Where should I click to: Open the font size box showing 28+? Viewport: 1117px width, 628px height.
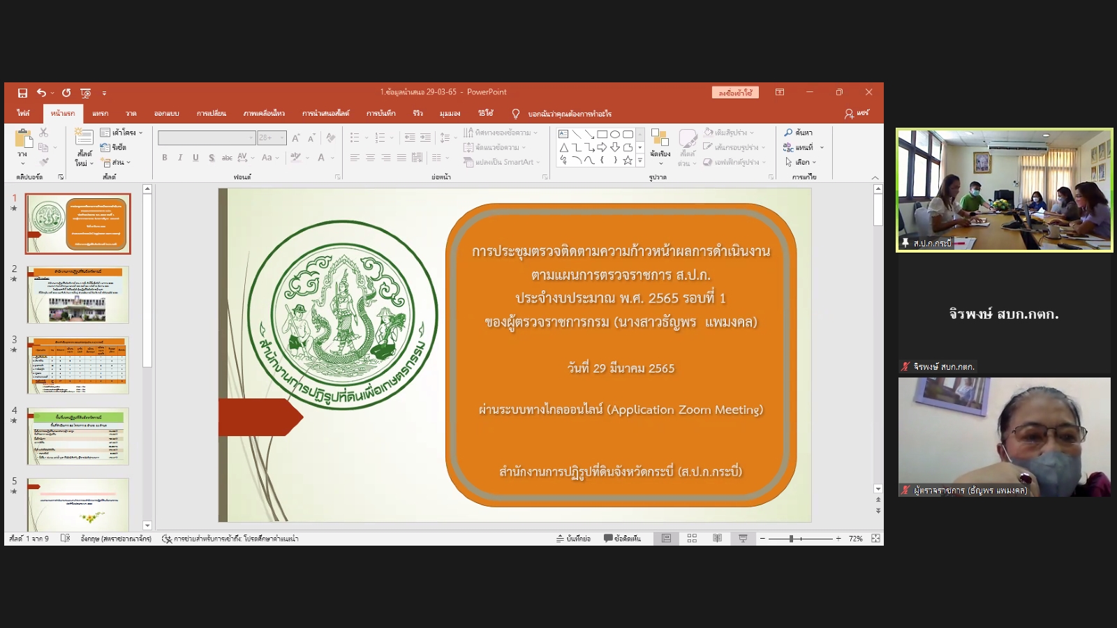pyautogui.click(x=272, y=137)
